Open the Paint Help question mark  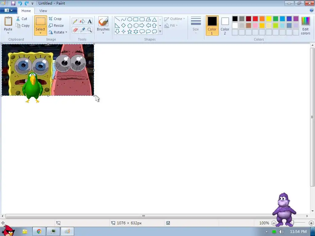point(312,10)
